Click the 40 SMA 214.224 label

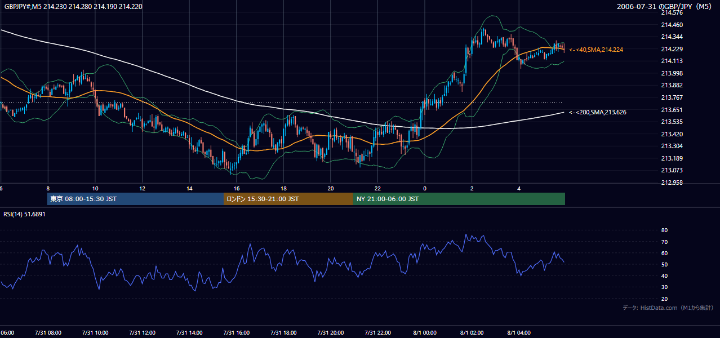[596, 50]
